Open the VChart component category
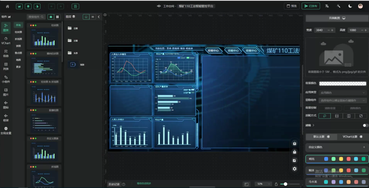 coord(6,41)
